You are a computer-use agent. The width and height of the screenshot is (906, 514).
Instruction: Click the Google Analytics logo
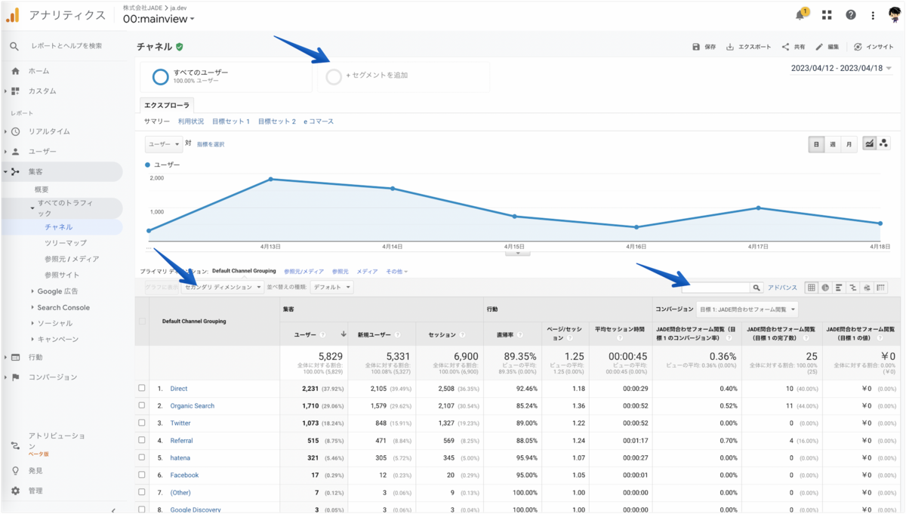pos(12,14)
